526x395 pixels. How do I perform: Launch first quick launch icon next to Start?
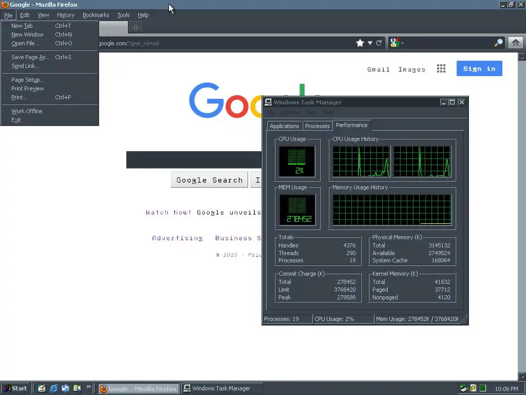click(x=42, y=388)
